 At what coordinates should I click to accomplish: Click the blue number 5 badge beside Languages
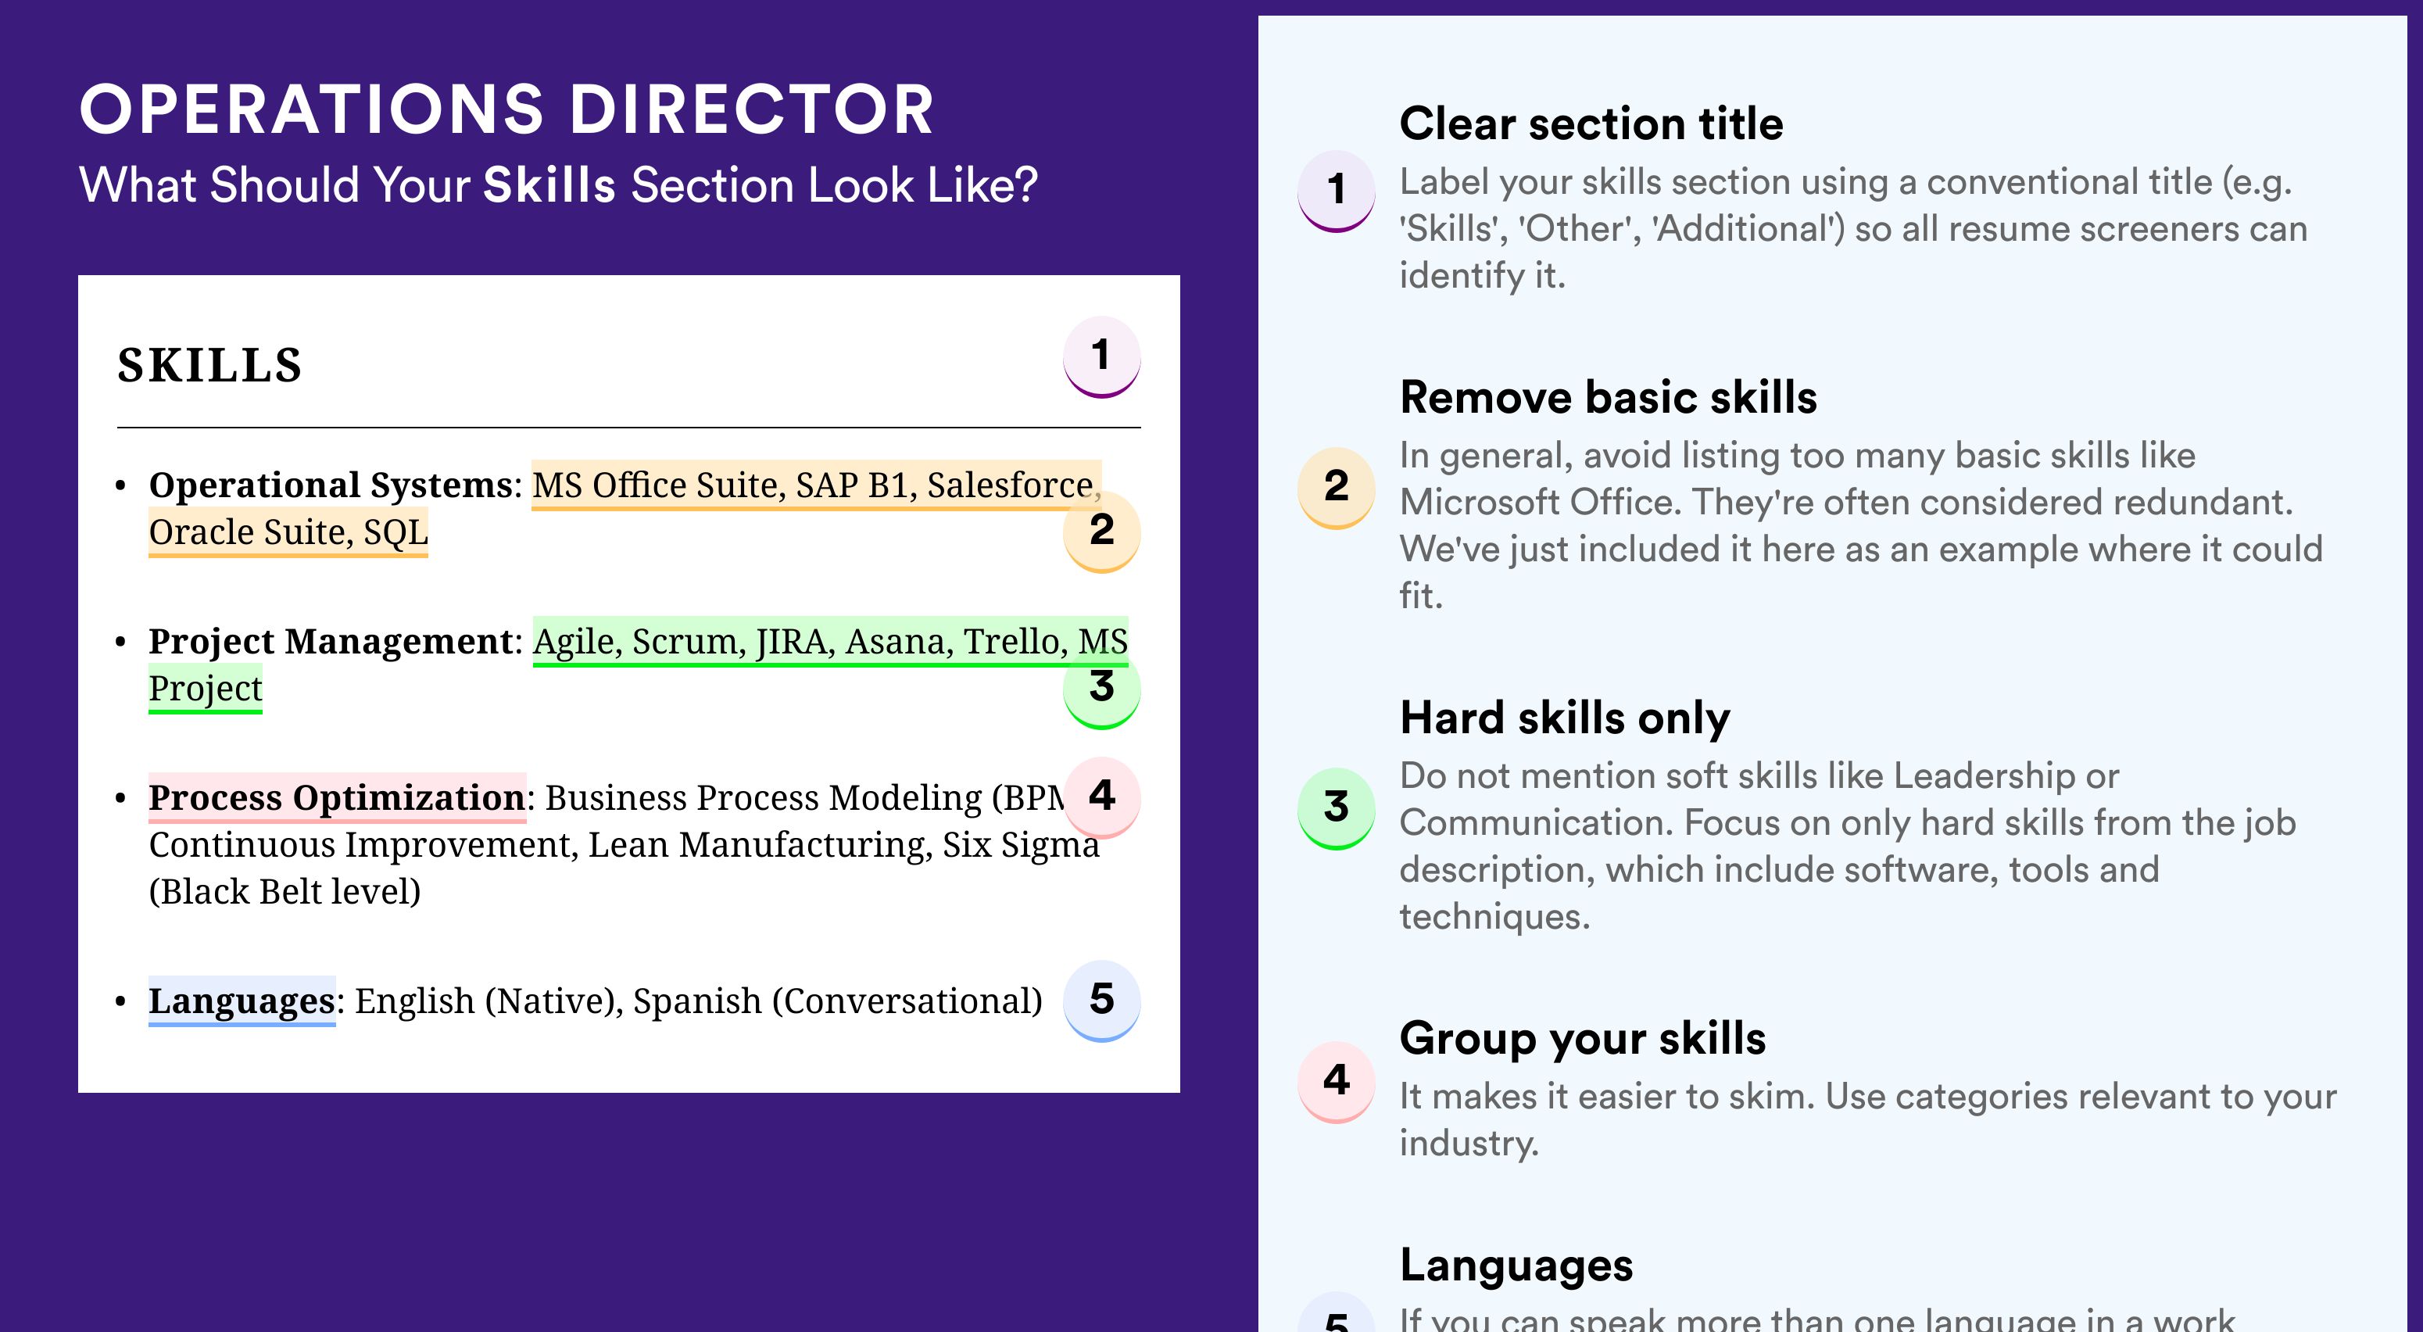coord(1101,1001)
